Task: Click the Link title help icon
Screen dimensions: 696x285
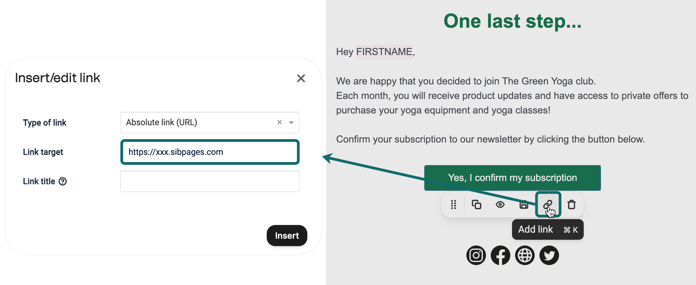Action: click(x=63, y=181)
